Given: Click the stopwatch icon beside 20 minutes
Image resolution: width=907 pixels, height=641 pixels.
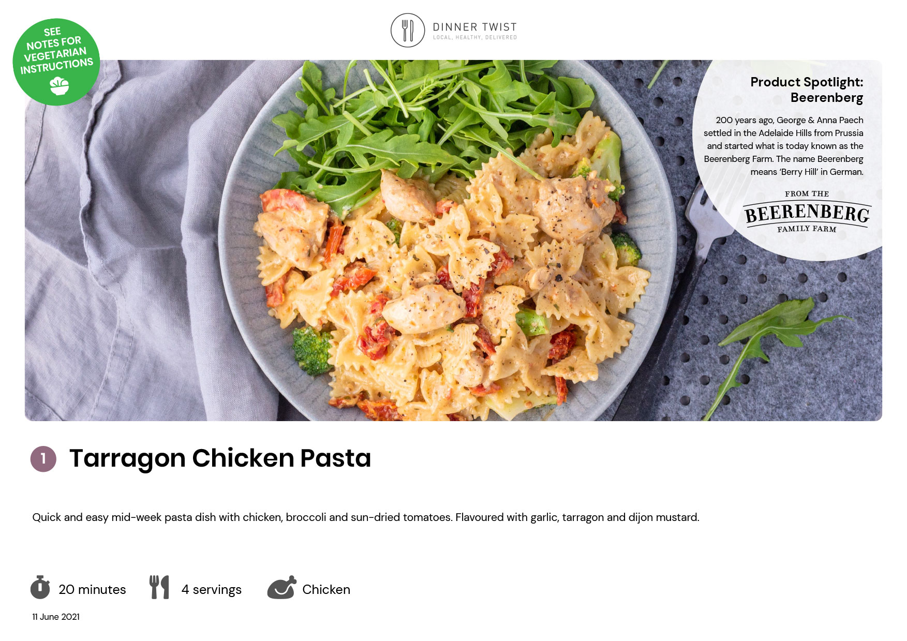Looking at the screenshot, I should 40,587.
